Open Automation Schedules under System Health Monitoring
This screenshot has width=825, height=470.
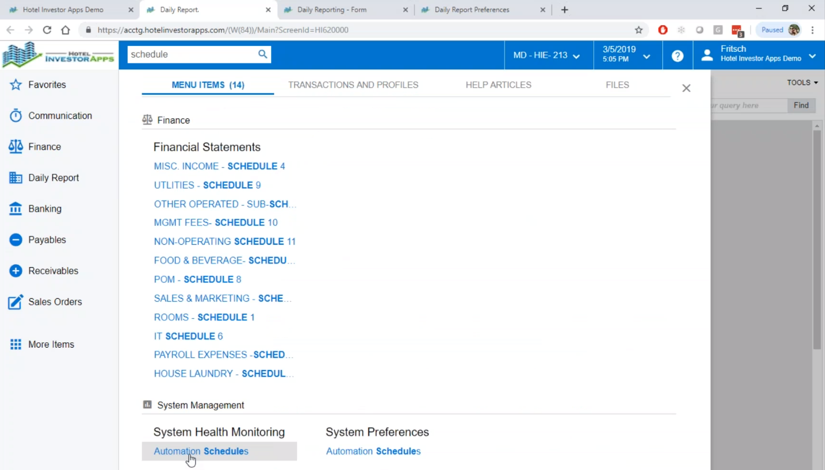click(201, 451)
